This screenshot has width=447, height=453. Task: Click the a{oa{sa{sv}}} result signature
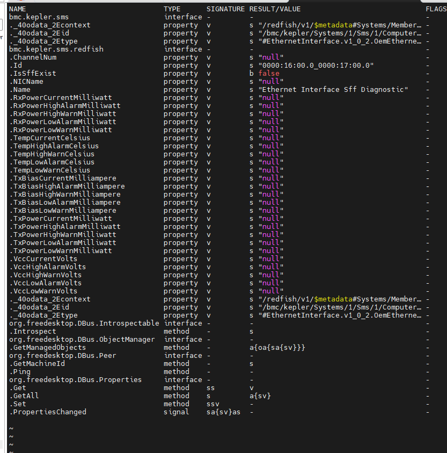click(x=277, y=348)
